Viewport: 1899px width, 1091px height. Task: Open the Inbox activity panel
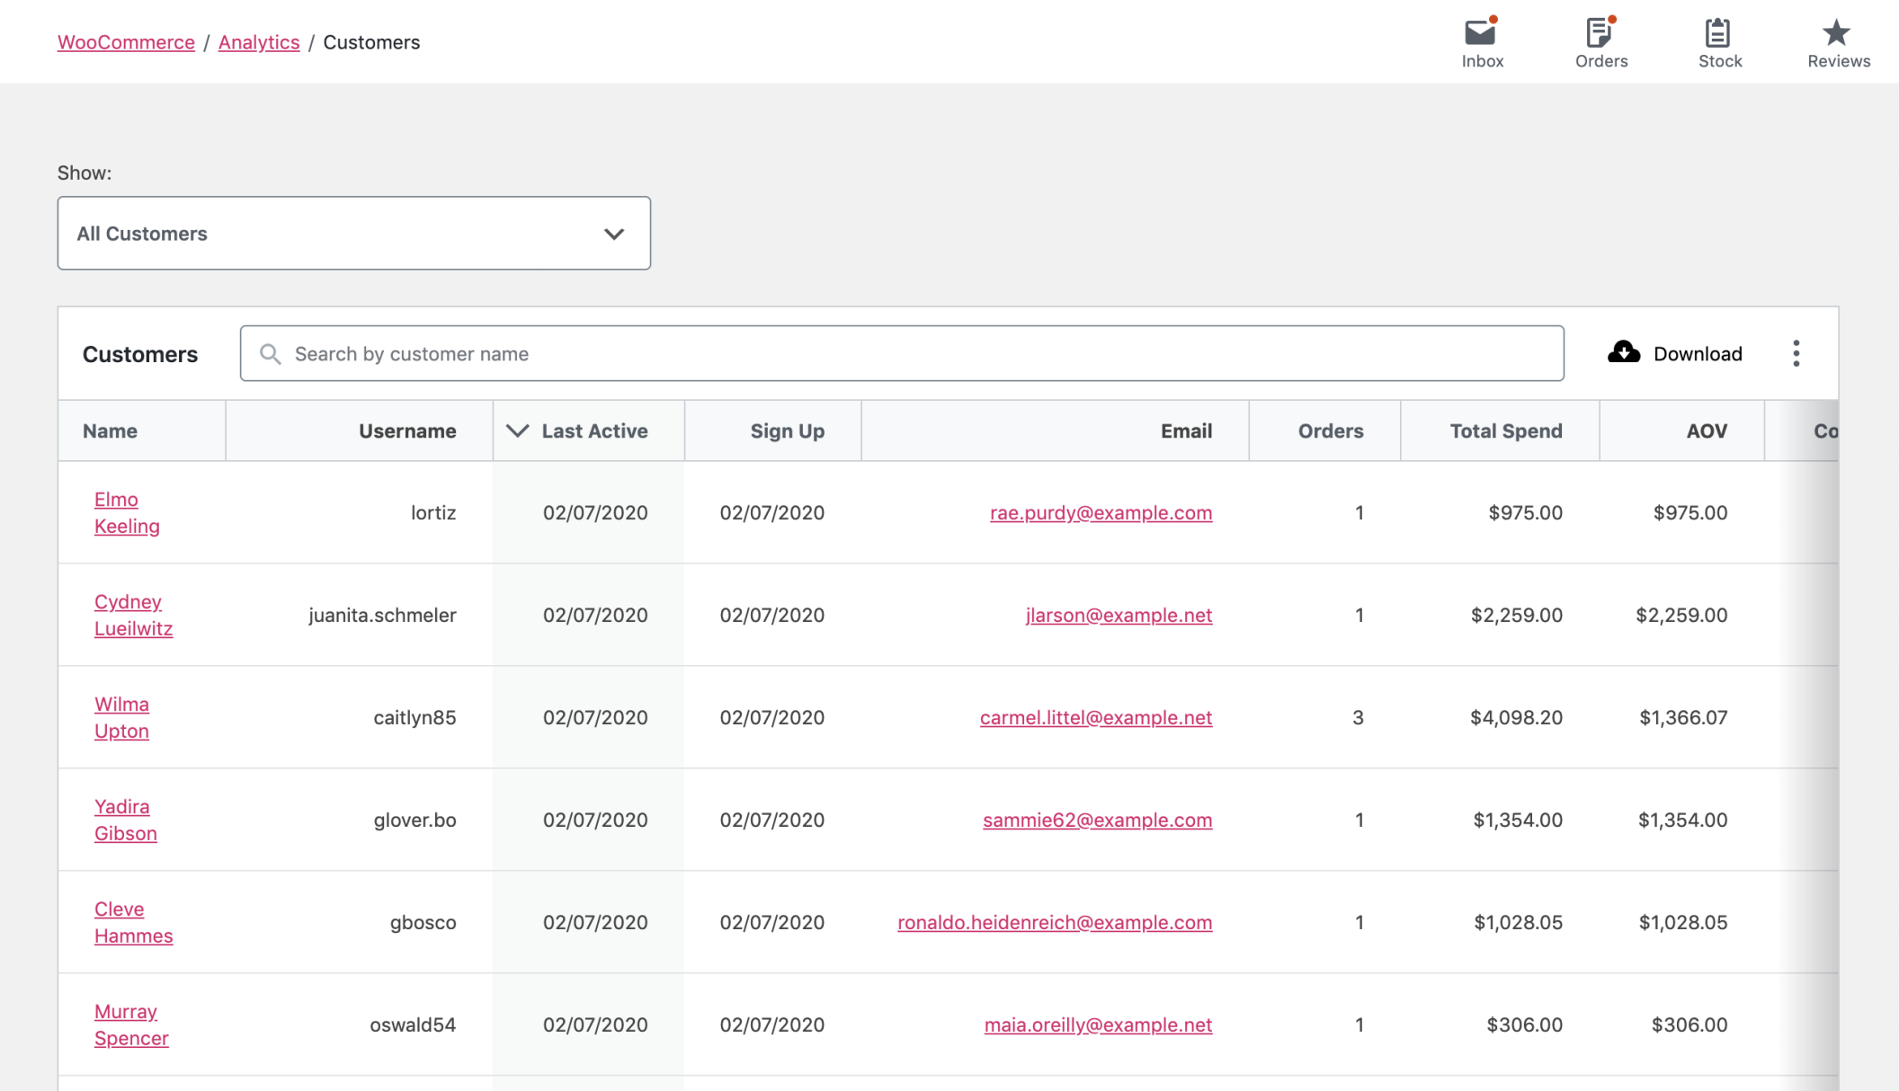pos(1482,40)
